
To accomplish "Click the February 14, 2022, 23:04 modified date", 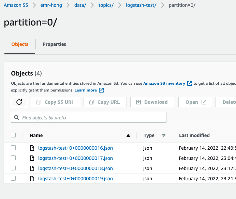I will 207,158.
